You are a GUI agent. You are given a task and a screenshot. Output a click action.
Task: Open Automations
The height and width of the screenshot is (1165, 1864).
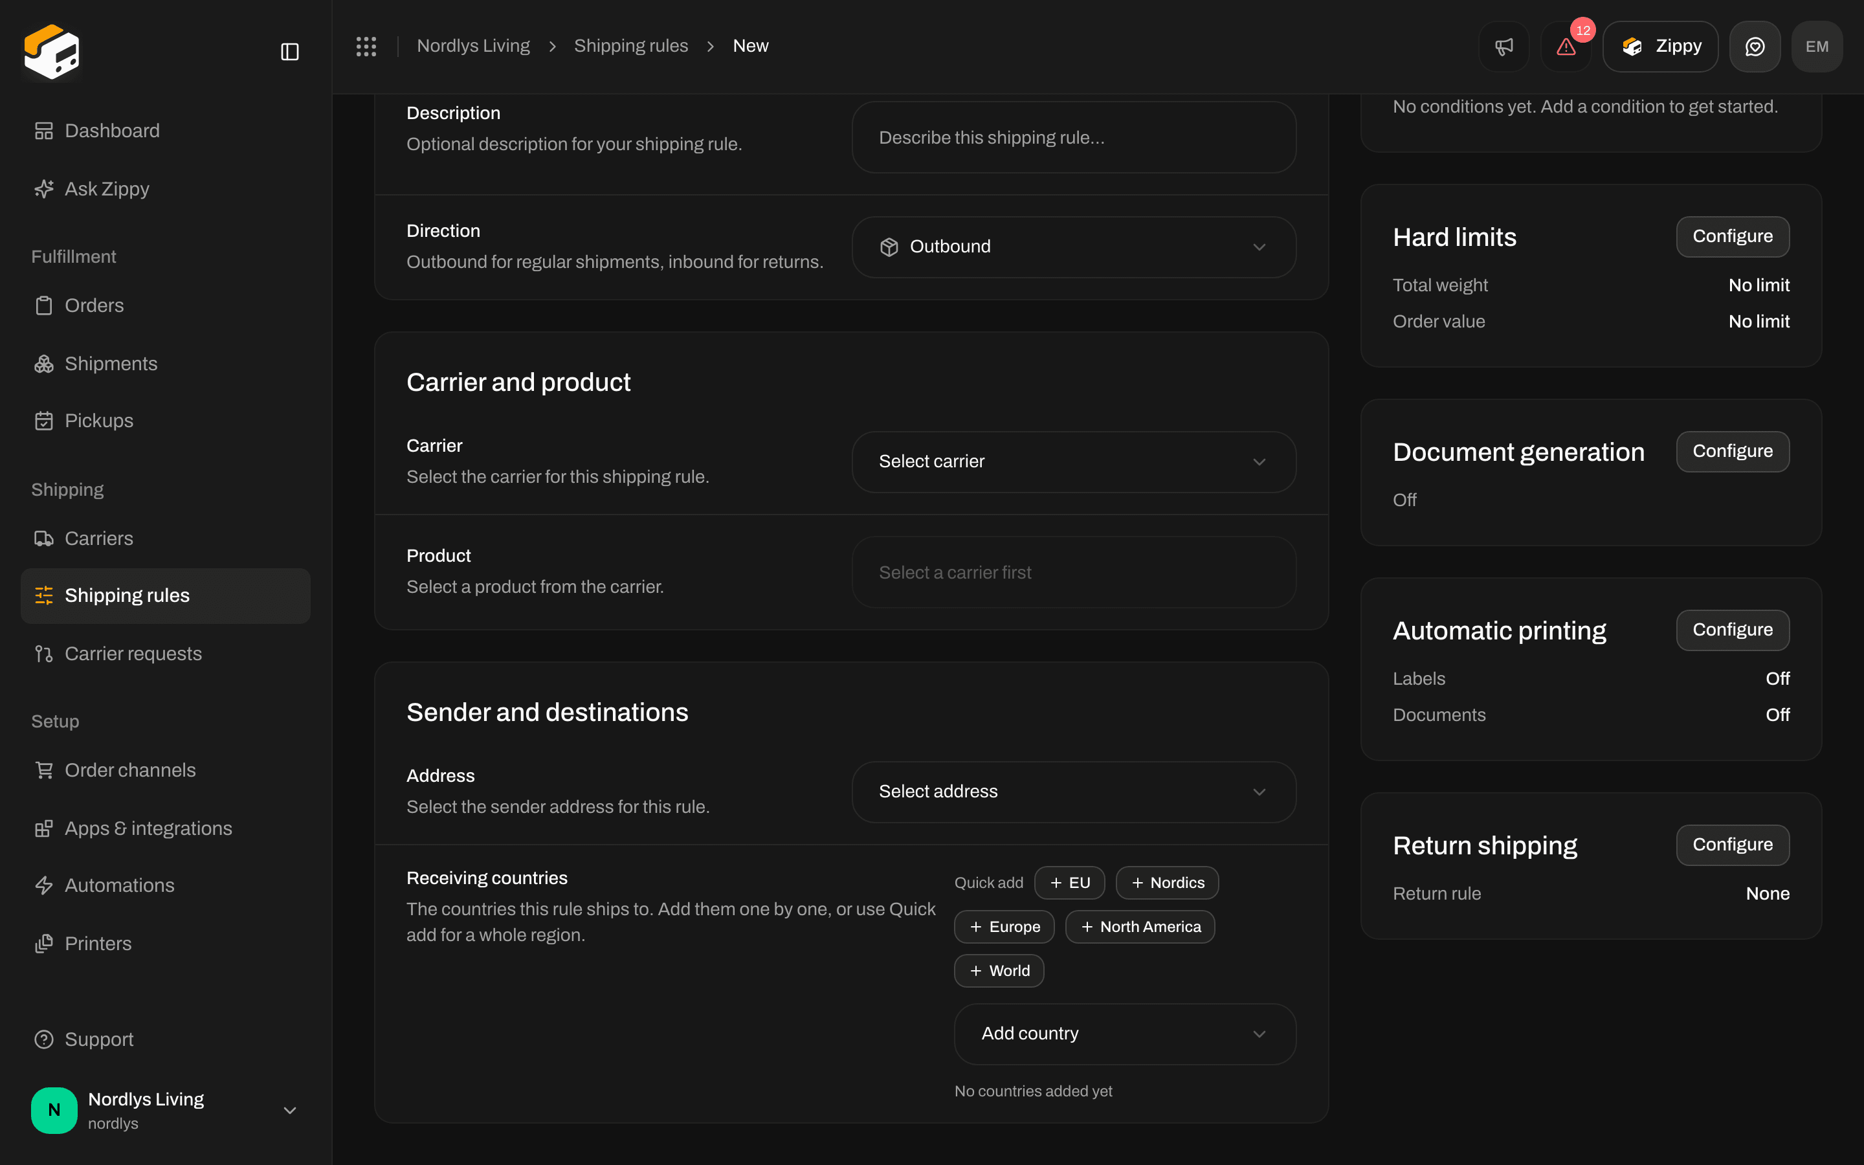(x=166, y=885)
